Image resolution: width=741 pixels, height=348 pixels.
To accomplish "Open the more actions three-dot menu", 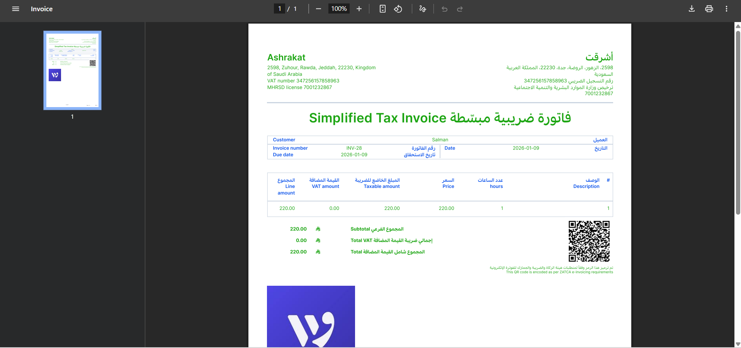I will click(726, 9).
